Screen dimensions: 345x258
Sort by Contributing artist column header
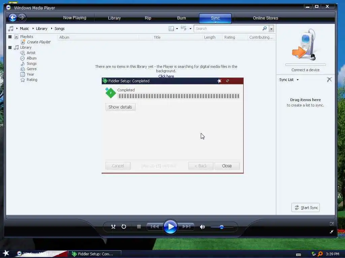click(x=261, y=37)
